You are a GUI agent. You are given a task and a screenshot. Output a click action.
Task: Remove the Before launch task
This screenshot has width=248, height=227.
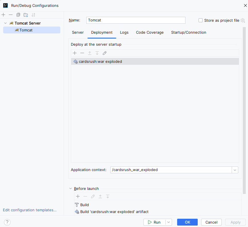pyautogui.click(x=85, y=196)
